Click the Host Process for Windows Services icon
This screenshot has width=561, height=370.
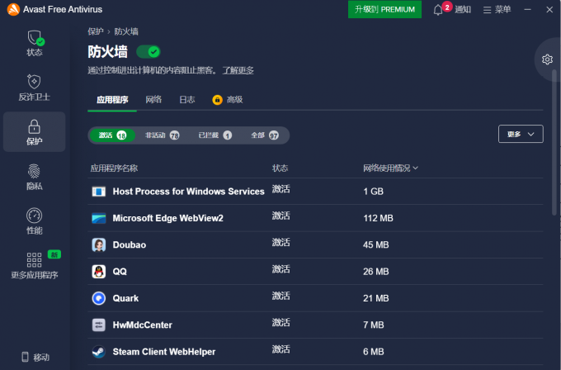(x=99, y=192)
